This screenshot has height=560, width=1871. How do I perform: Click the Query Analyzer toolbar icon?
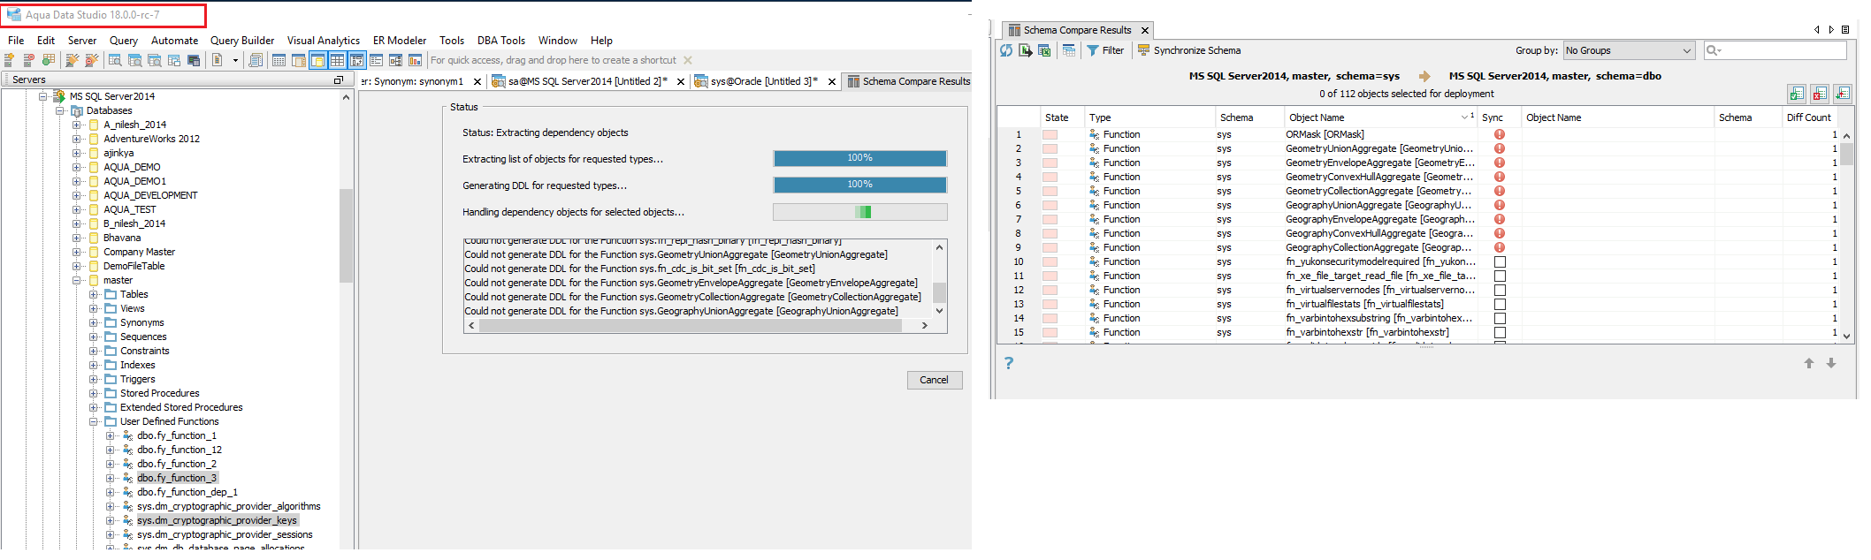coord(115,60)
